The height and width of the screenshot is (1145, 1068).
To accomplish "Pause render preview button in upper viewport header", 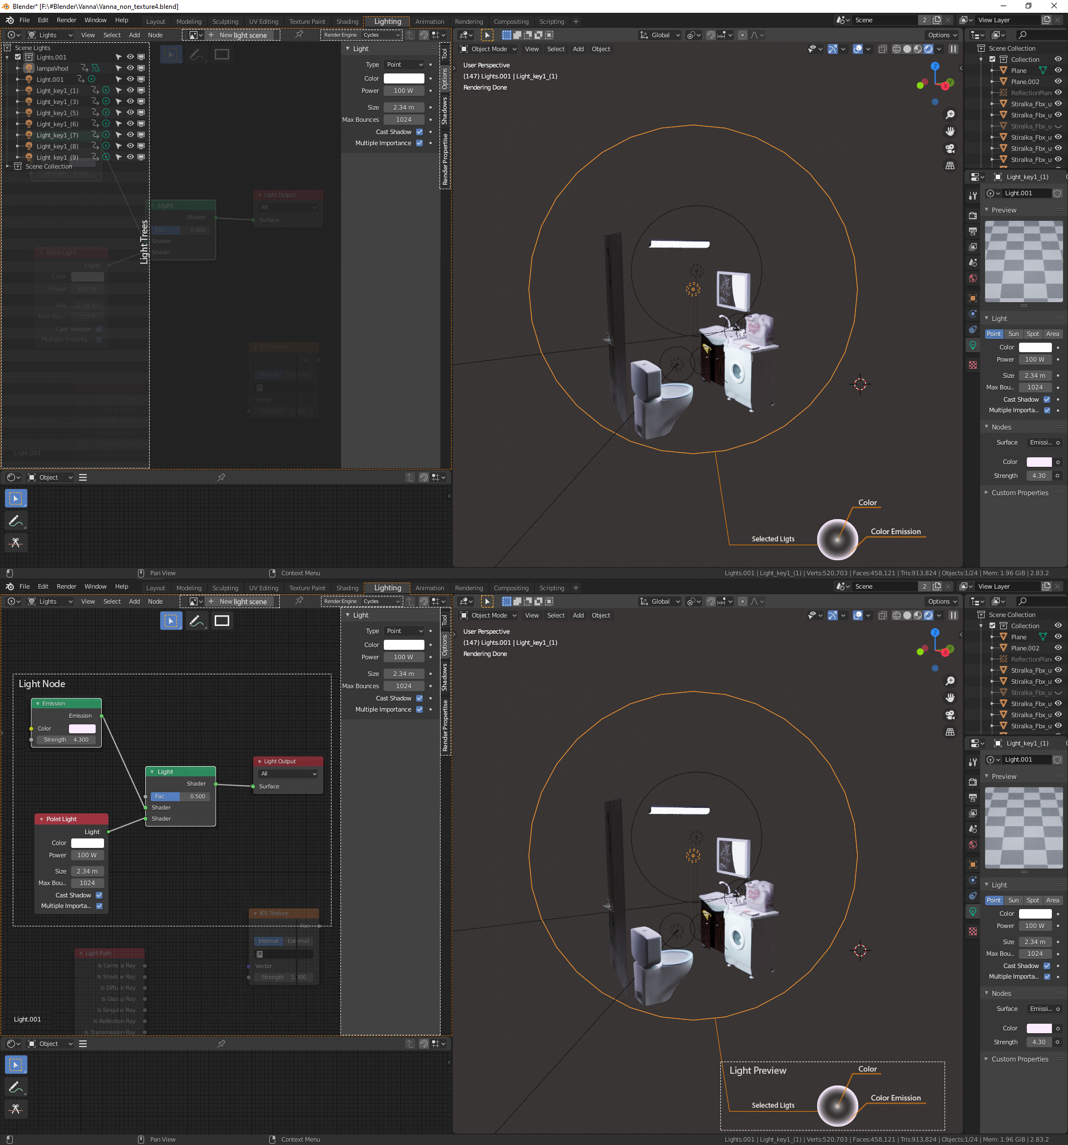I will (953, 50).
